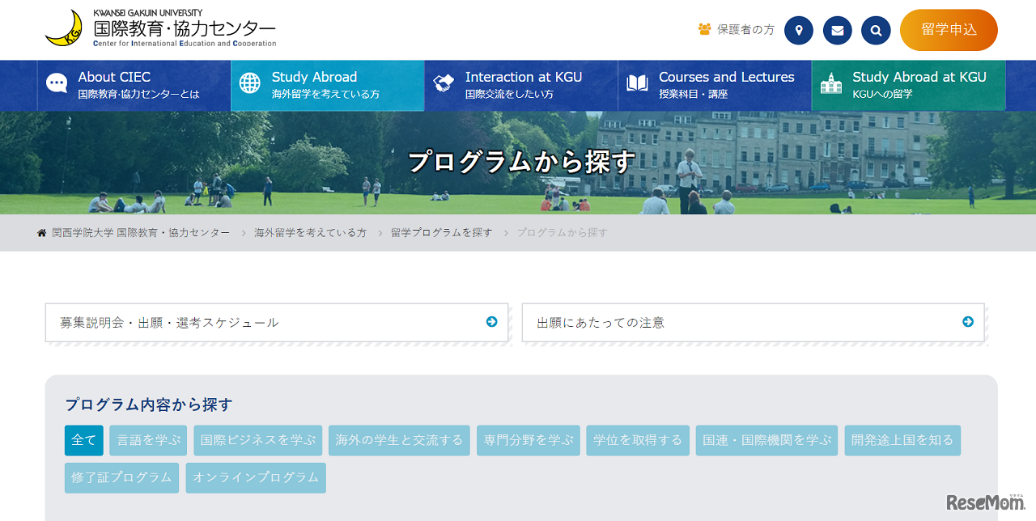This screenshot has width=1036, height=521.
Task: Open Study Abroad at KGU tab
Action: click(x=908, y=85)
